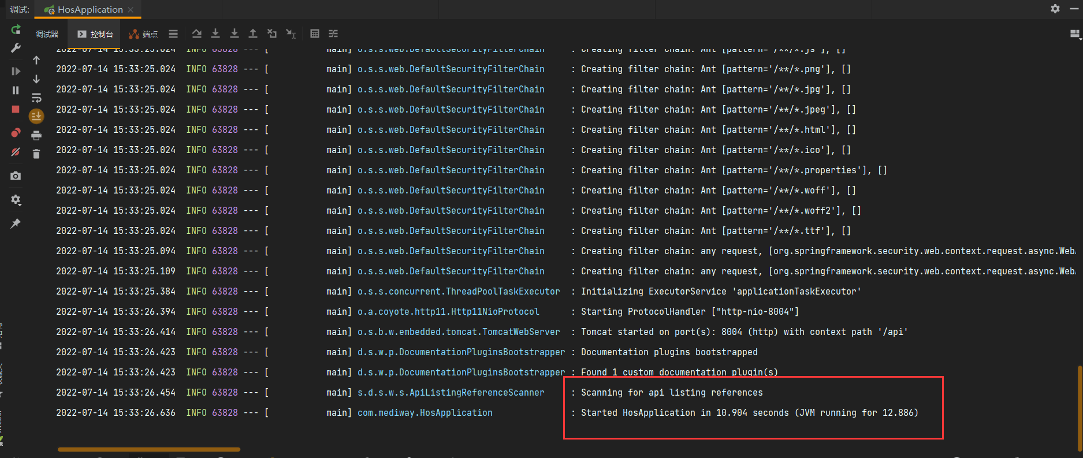The height and width of the screenshot is (458, 1083).
Task: Click com.mediway.HosApplication logger text in log
Action: pyautogui.click(x=425, y=412)
